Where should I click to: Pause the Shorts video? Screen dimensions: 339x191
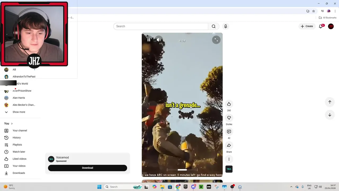pos(149,40)
